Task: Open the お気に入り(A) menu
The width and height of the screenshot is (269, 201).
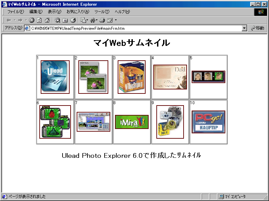Action: click(78, 12)
